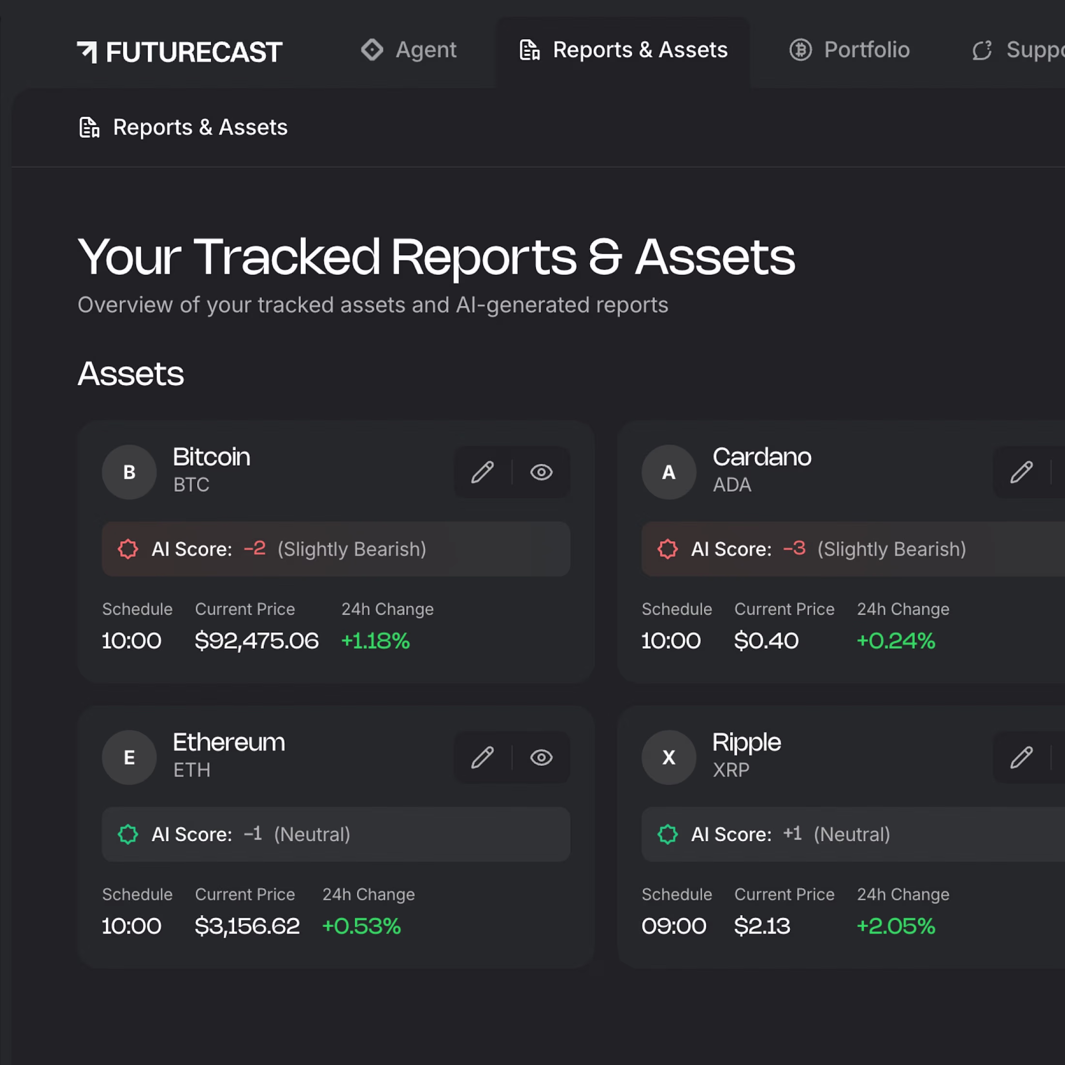This screenshot has height=1065, width=1065.
Task: Click the 'Your Tracked Reports & Assets' heading
Action: [436, 258]
